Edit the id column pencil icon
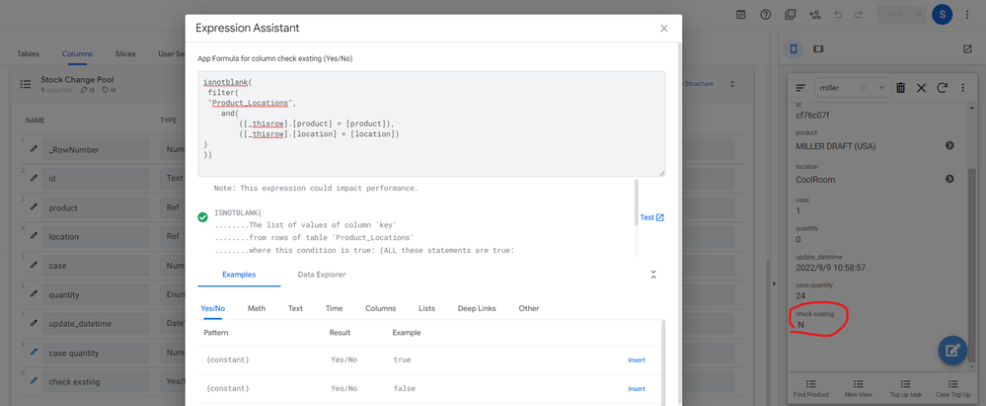Viewport: 986px width, 406px height. click(34, 178)
